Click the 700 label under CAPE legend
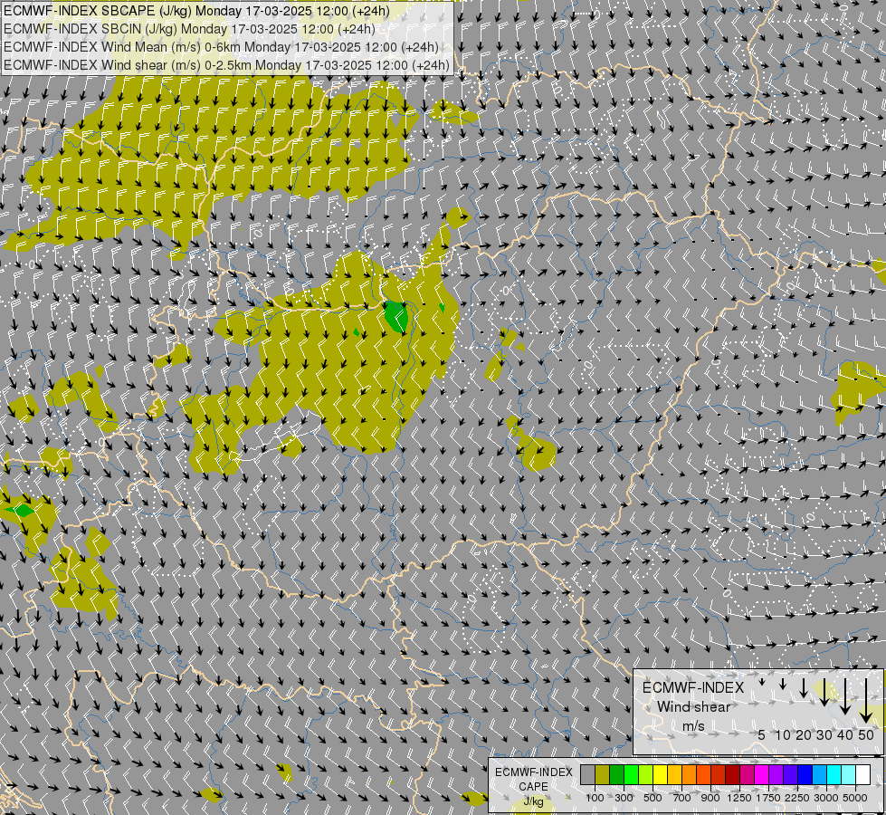Viewport: 886px width, 815px height. coord(682,798)
